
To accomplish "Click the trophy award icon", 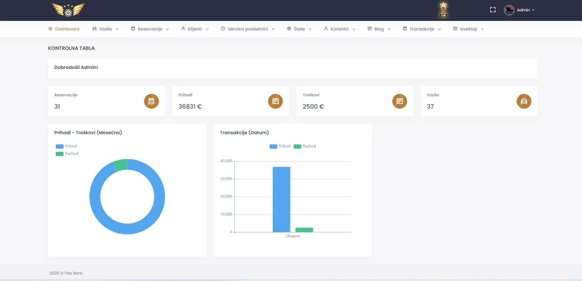I will pos(443,10).
